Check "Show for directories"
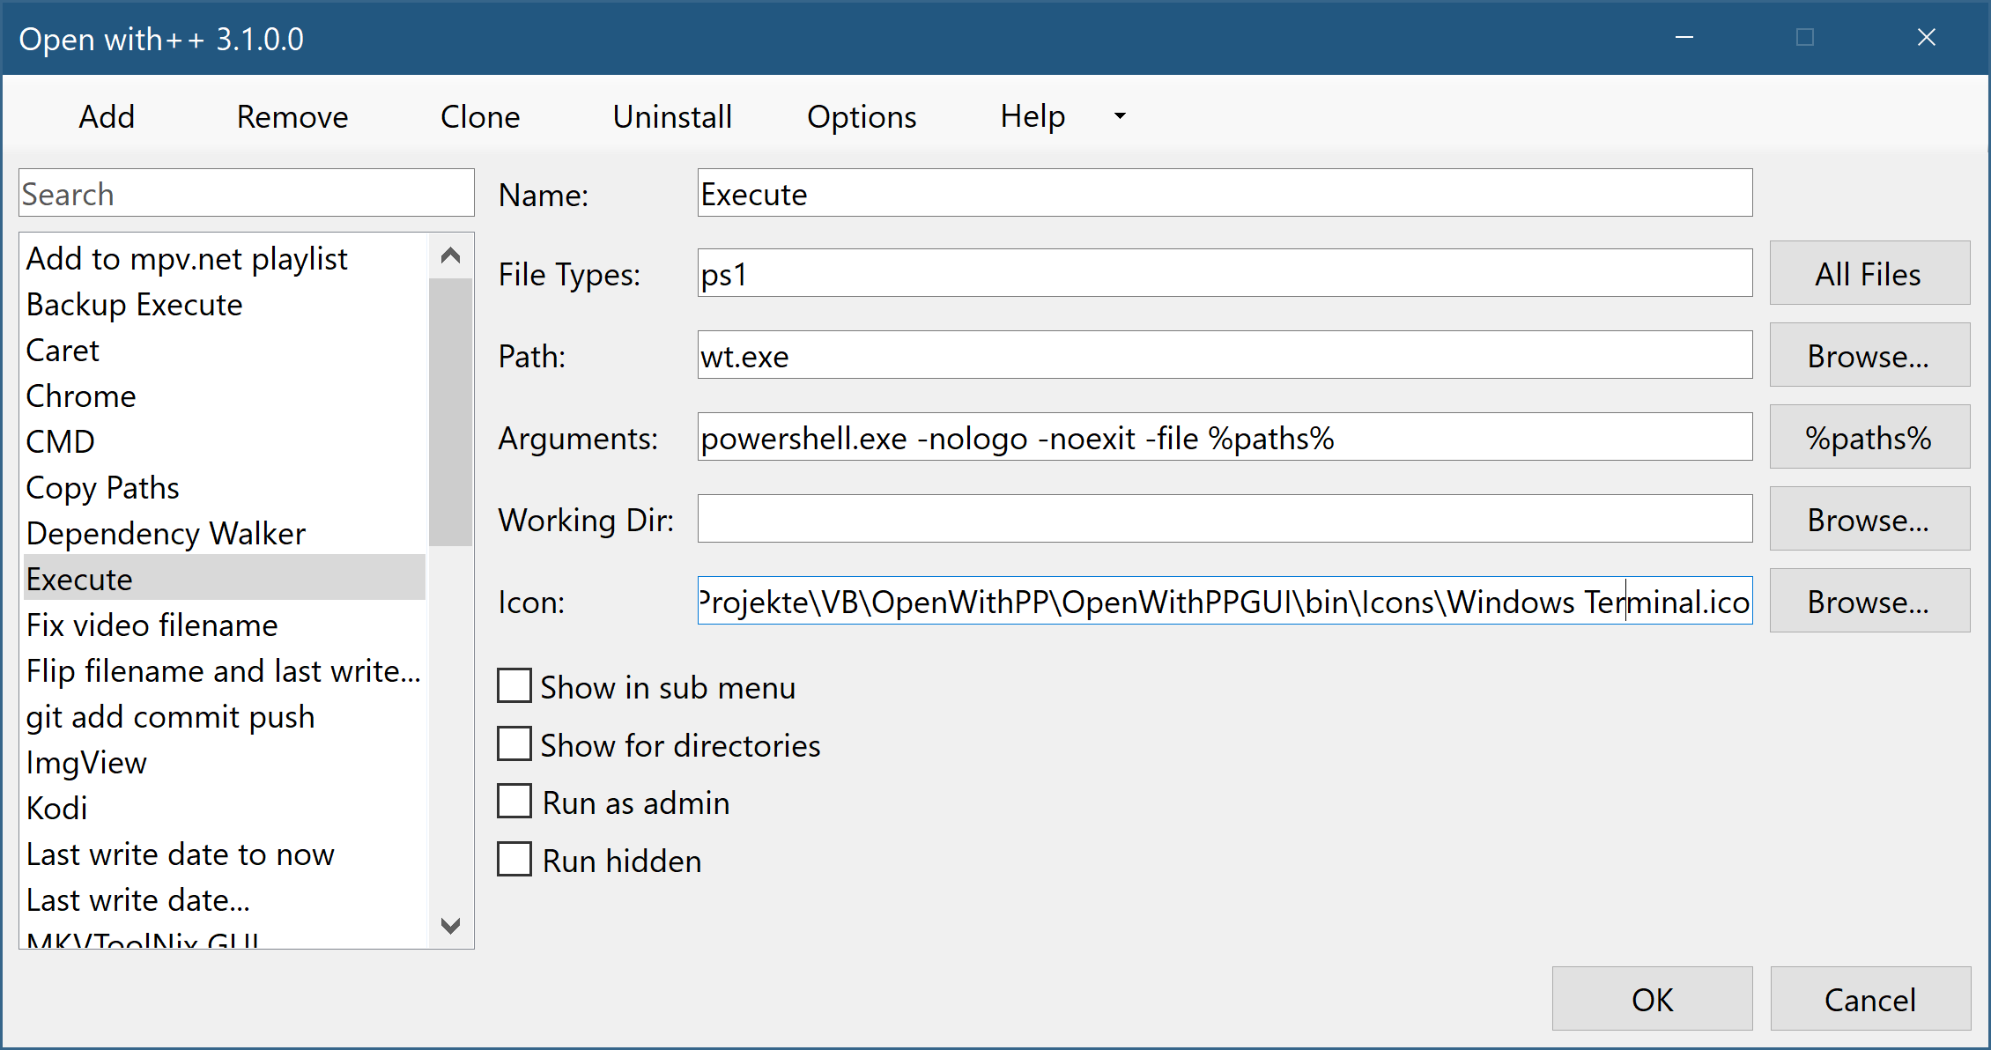 (514, 743)
